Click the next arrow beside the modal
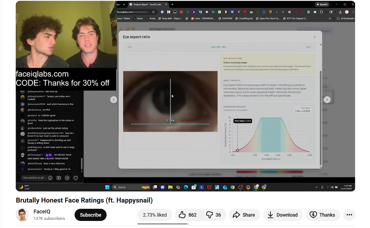This screenshot has height=228, width=370. tap(327, 100)
